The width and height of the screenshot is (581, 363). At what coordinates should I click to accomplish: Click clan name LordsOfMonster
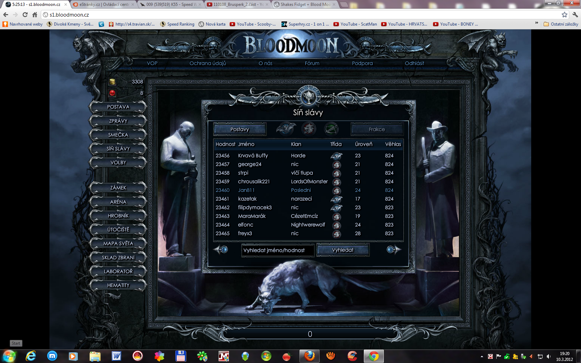(x=309, y=181)
